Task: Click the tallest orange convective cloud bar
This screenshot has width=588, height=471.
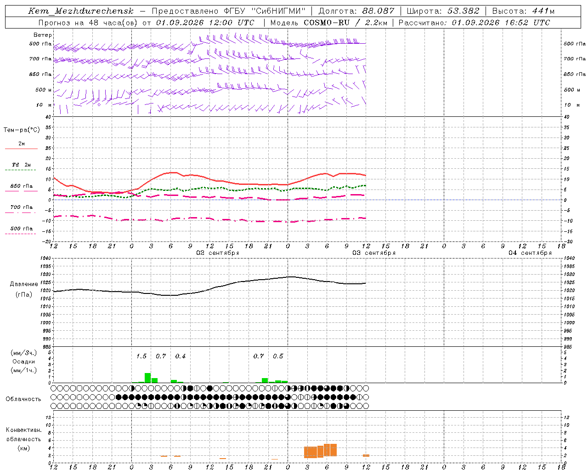Action: click(330, 450)
